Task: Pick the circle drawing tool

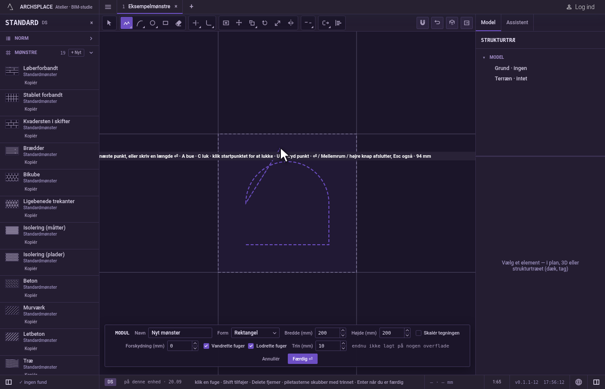Action: click(153, 23)
